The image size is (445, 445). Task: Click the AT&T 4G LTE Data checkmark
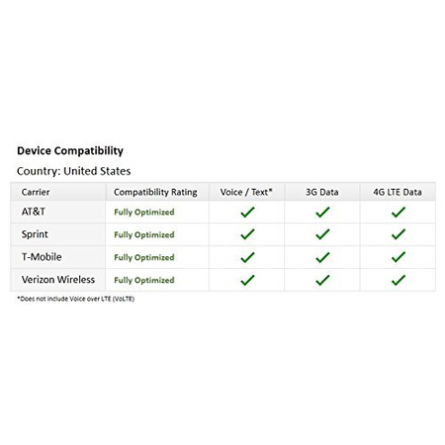click(399, 212)
